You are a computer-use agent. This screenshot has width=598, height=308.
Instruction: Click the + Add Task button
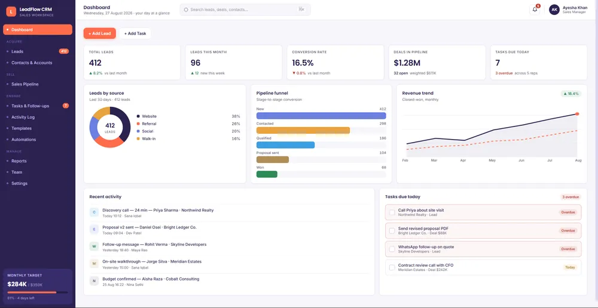135,33
